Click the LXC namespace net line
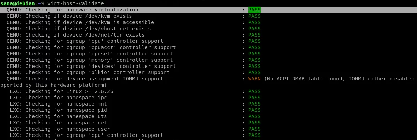Viewport: 417px width, 140px height. 58,123
